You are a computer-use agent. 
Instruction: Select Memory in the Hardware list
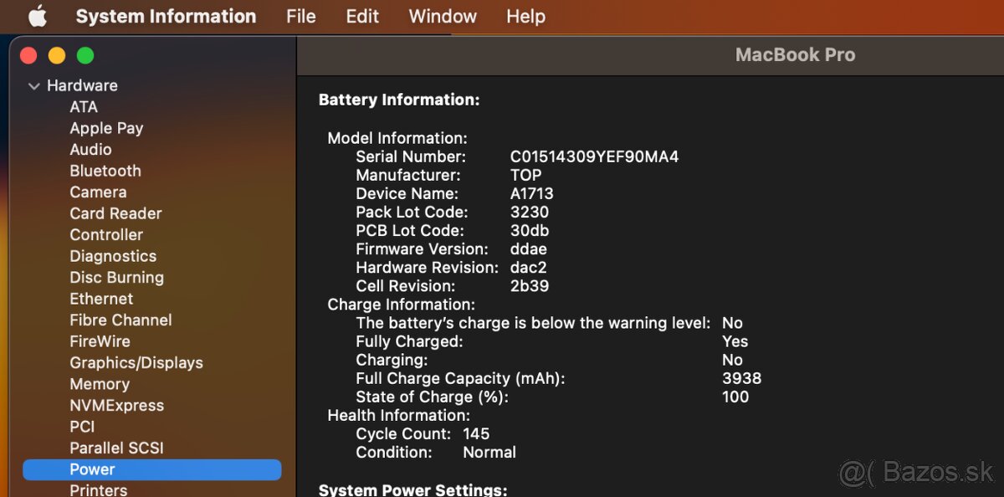tap(100, 384)
